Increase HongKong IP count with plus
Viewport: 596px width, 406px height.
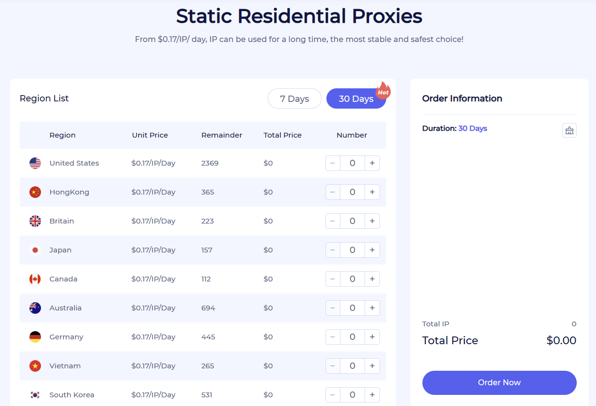[x=372, y=192]
